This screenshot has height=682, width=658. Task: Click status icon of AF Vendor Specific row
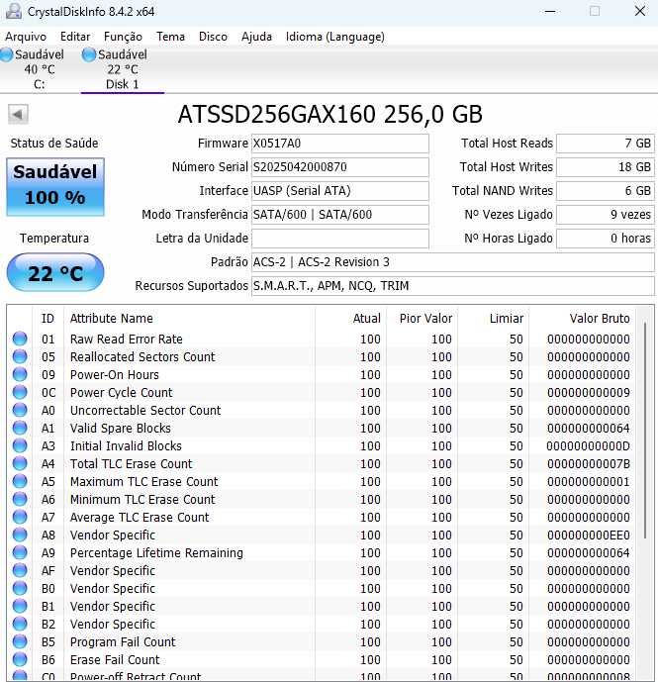pos(20,571)
